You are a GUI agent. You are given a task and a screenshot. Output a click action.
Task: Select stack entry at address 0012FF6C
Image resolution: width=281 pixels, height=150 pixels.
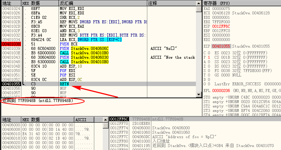118,119
